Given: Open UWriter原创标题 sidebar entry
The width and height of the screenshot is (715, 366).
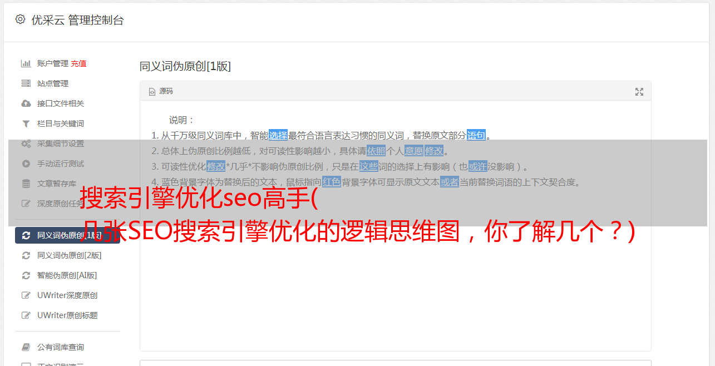Looking at the screenshot, I should click(x=67, y=315).
